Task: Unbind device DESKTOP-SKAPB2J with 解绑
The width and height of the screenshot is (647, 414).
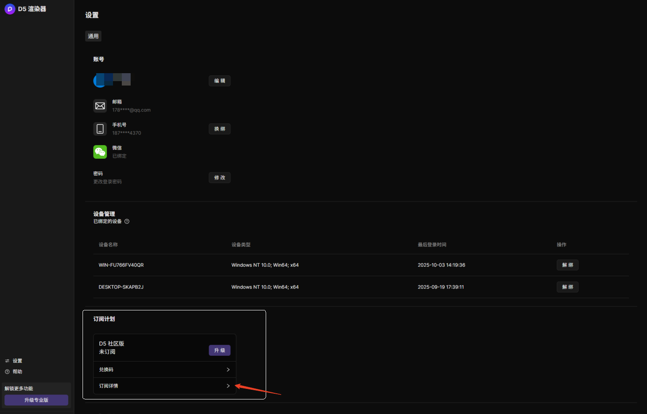Action: (568, 287)
